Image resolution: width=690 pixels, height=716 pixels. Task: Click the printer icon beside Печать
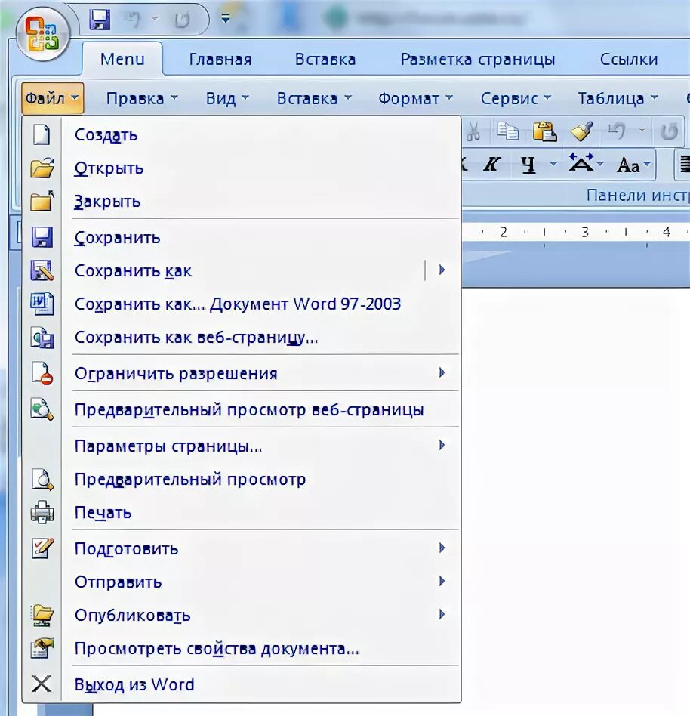(x=42, y=512)
